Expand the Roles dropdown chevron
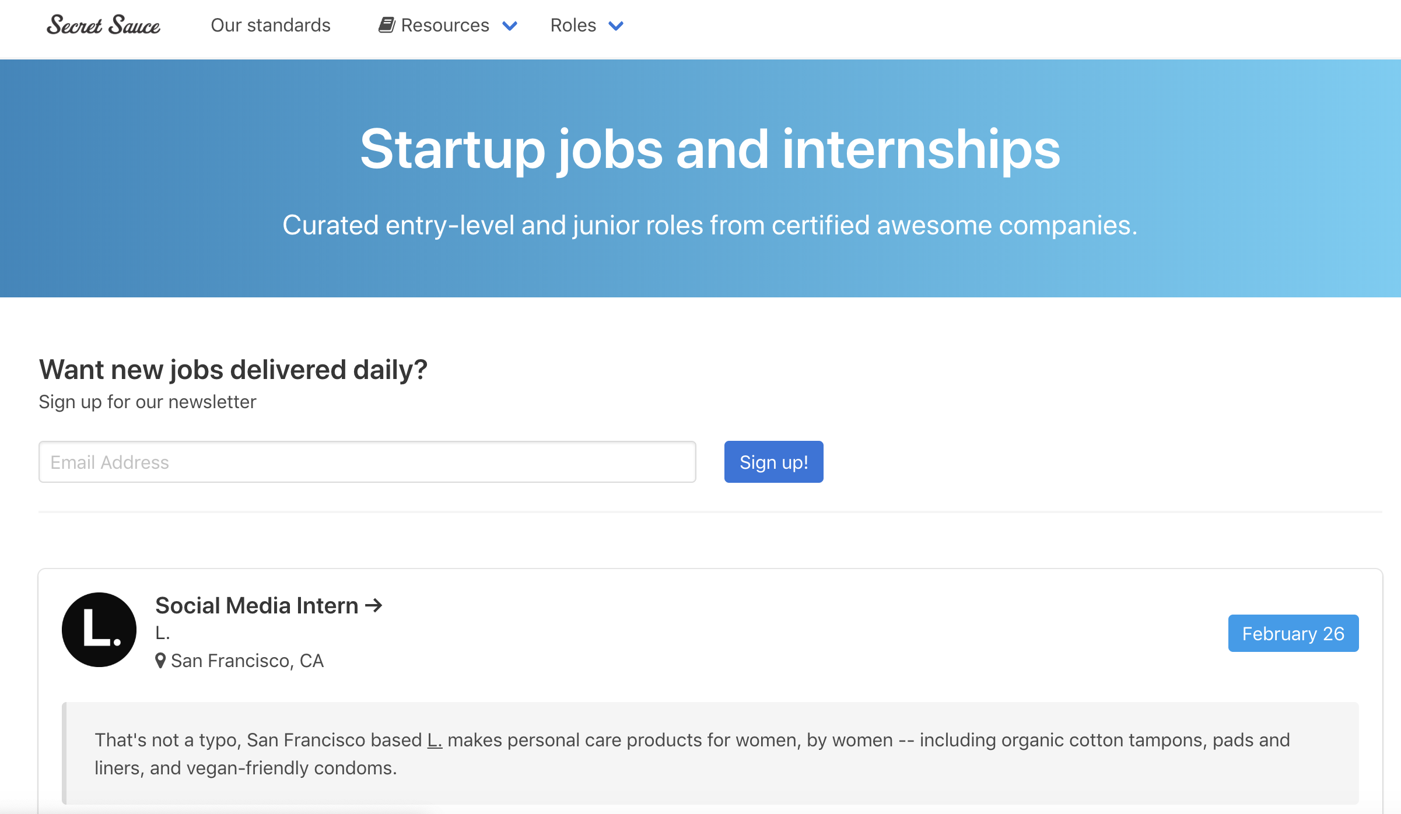The width and height of the screenshot is (1401, 814). click(x=616, y=26)
